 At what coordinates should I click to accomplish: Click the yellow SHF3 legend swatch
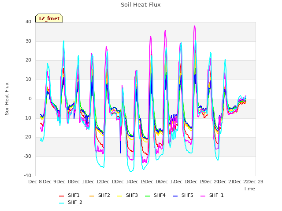tap(120, 196)
